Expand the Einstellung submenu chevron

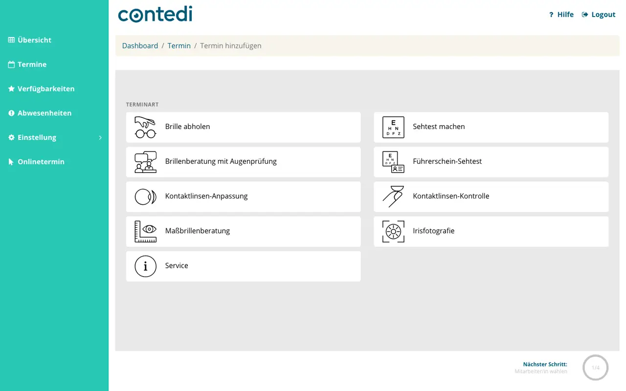100,138
